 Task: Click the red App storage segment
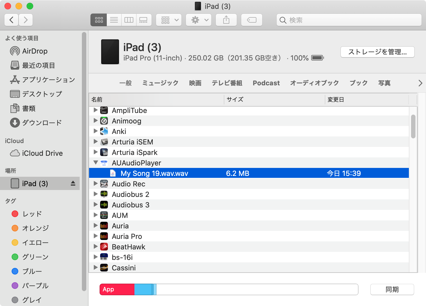click(x=117, y=289)
